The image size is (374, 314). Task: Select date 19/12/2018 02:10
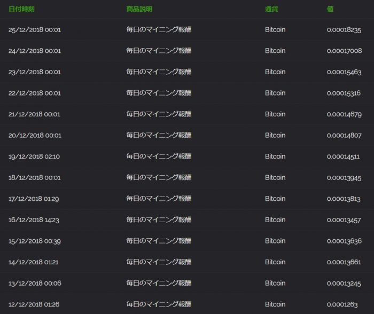[34, 156]
